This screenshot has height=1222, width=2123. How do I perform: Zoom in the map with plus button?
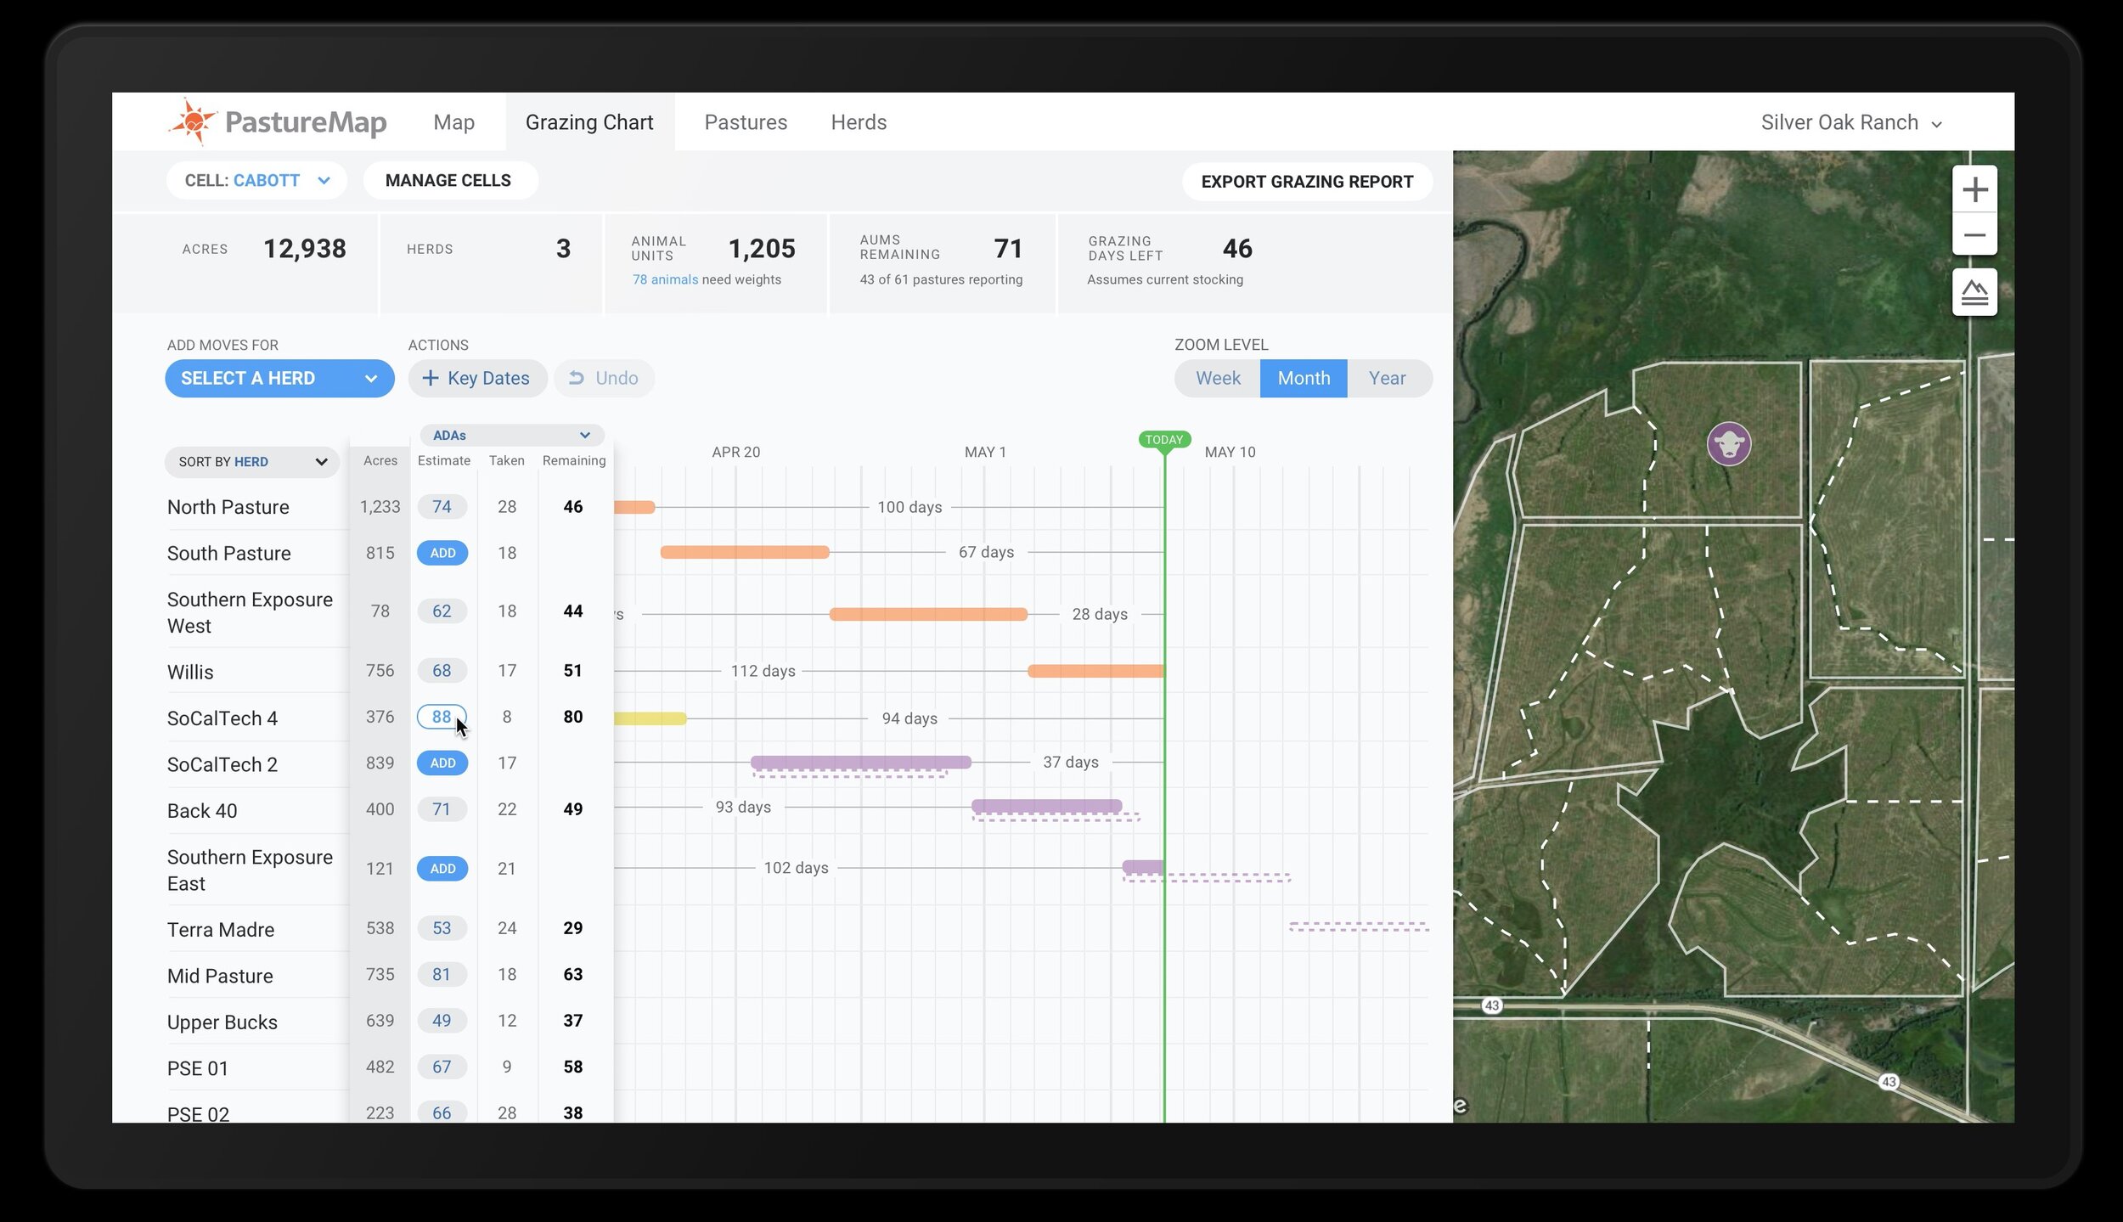[x=1974, y=189]
